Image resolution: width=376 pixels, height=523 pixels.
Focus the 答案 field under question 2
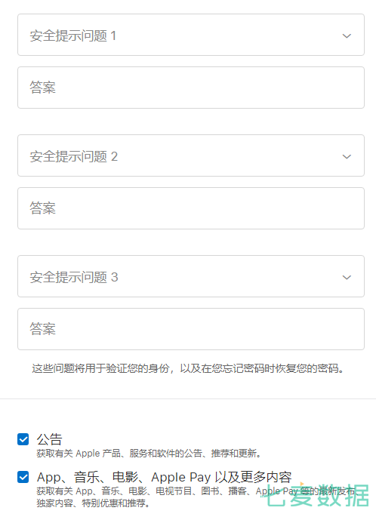(191, 208)
